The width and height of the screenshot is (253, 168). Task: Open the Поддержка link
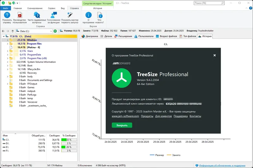pos(181,116)
